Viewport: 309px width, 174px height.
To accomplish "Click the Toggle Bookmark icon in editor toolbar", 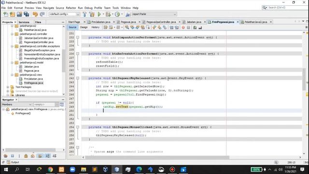I will (165, 28).
